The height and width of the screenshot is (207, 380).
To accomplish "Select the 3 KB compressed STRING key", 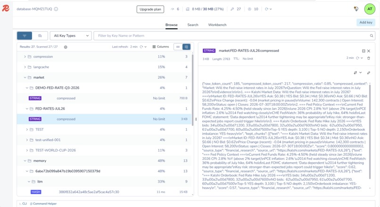I will pos(104,119).
